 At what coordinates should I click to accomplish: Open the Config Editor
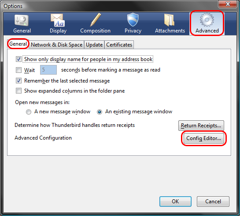point(203,138)
